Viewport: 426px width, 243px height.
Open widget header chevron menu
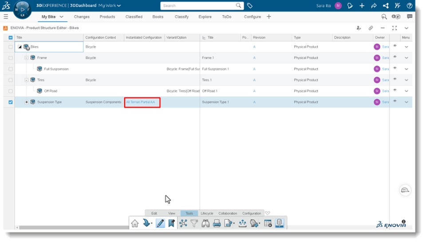tap(406, 28)
